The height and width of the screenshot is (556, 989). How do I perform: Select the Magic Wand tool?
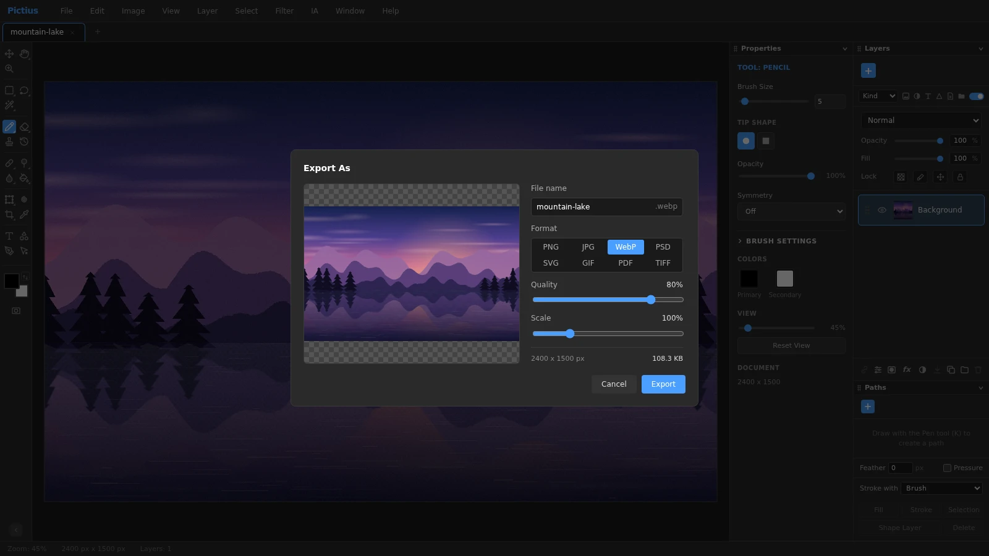coord(9,105)
